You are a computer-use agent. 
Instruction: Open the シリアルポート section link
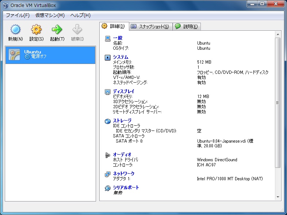126,187
